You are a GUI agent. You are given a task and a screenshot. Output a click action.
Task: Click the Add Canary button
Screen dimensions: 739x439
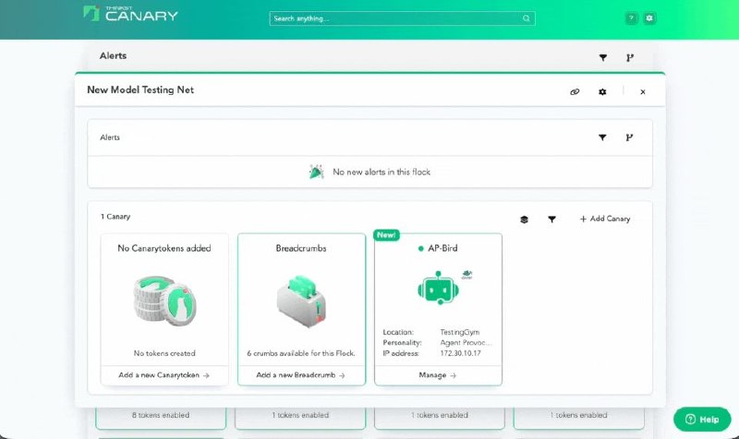(605, 219)
